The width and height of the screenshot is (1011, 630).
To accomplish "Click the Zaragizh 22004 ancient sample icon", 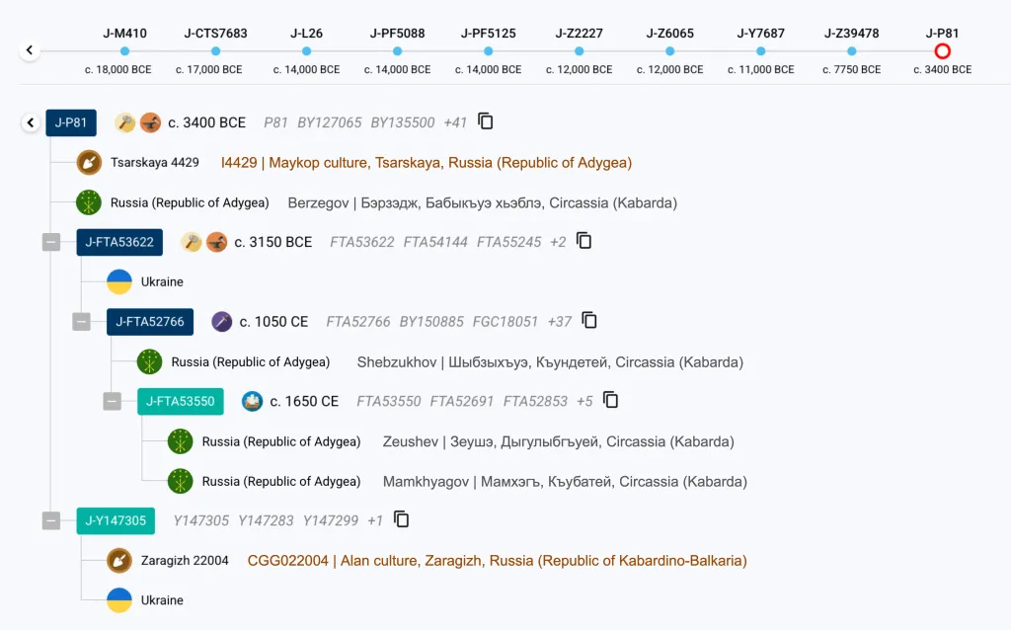I will [119, 560].
